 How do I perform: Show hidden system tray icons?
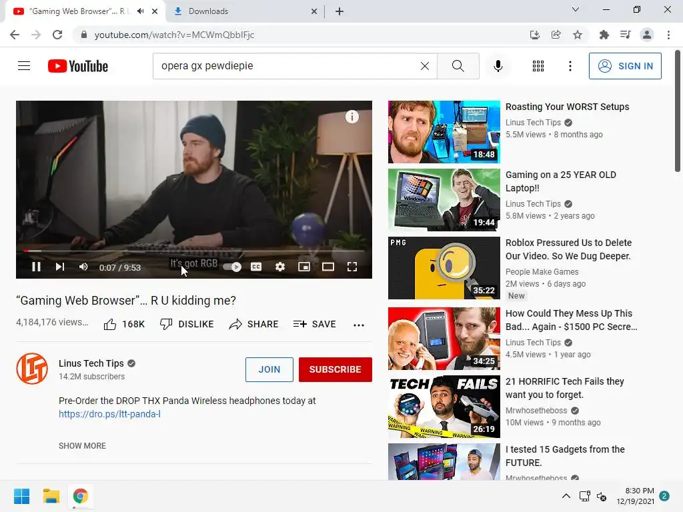coord(566,496)
